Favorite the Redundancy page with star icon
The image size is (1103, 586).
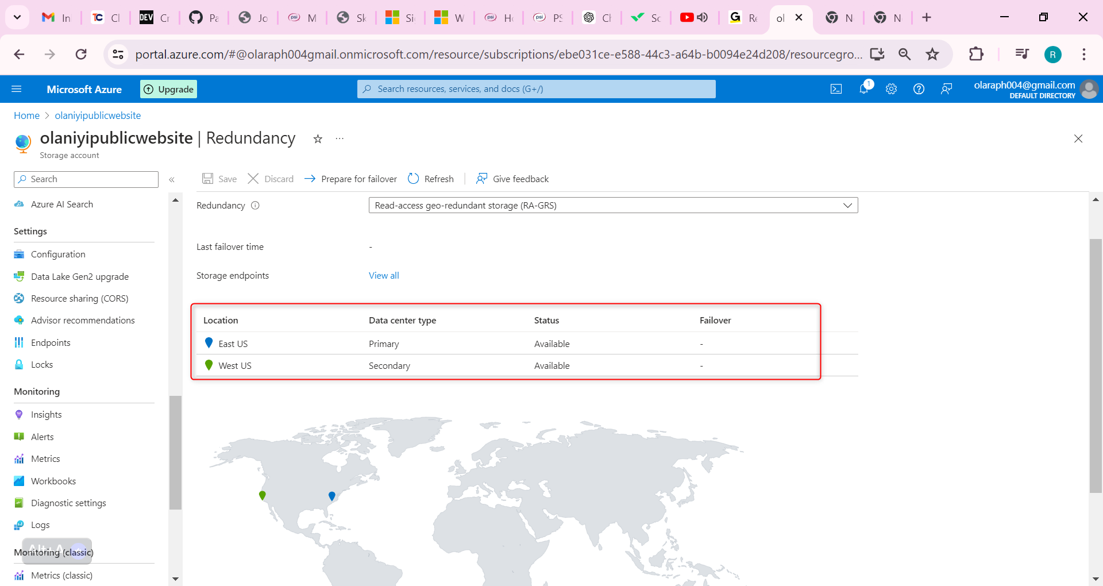tap(318, 139)
